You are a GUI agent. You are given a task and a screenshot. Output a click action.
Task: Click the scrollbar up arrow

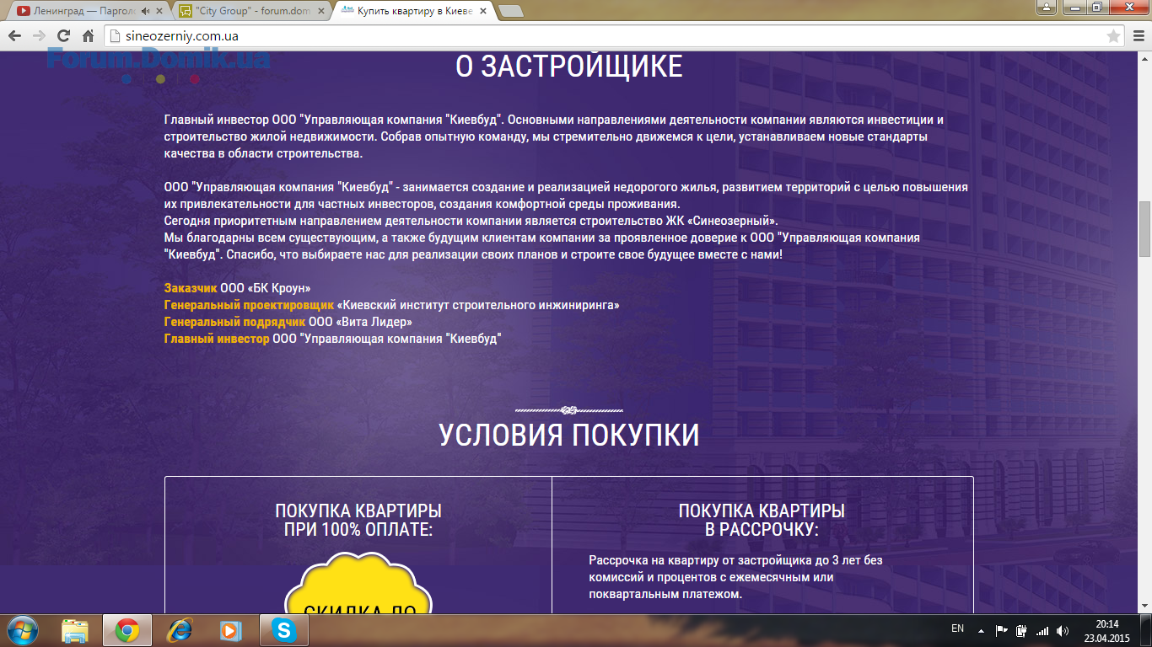(x=1144, y=56)
